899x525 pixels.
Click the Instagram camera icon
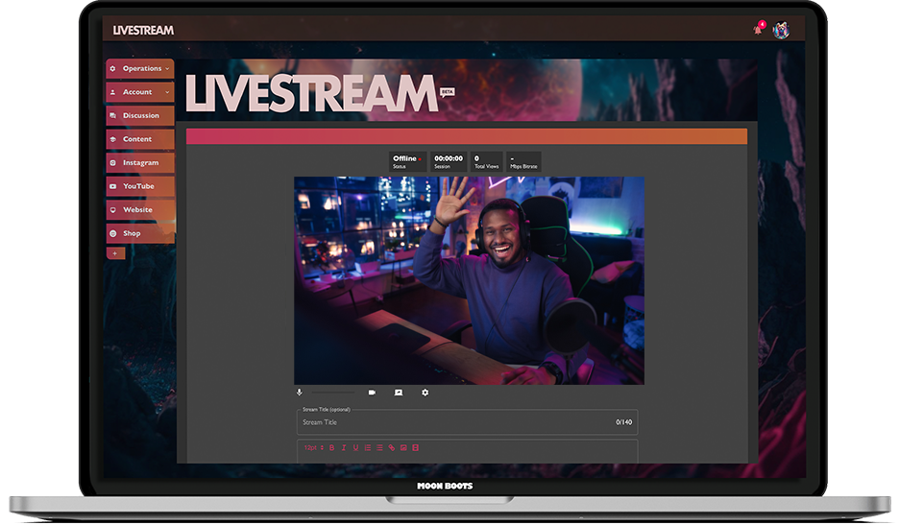pos(113,163)
